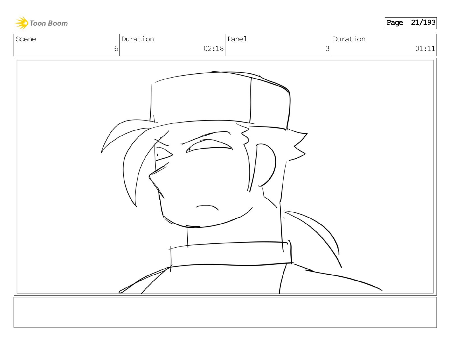
Task: Click the storyboard sketch panel thumbnail
Action: (x=225, y=177)
